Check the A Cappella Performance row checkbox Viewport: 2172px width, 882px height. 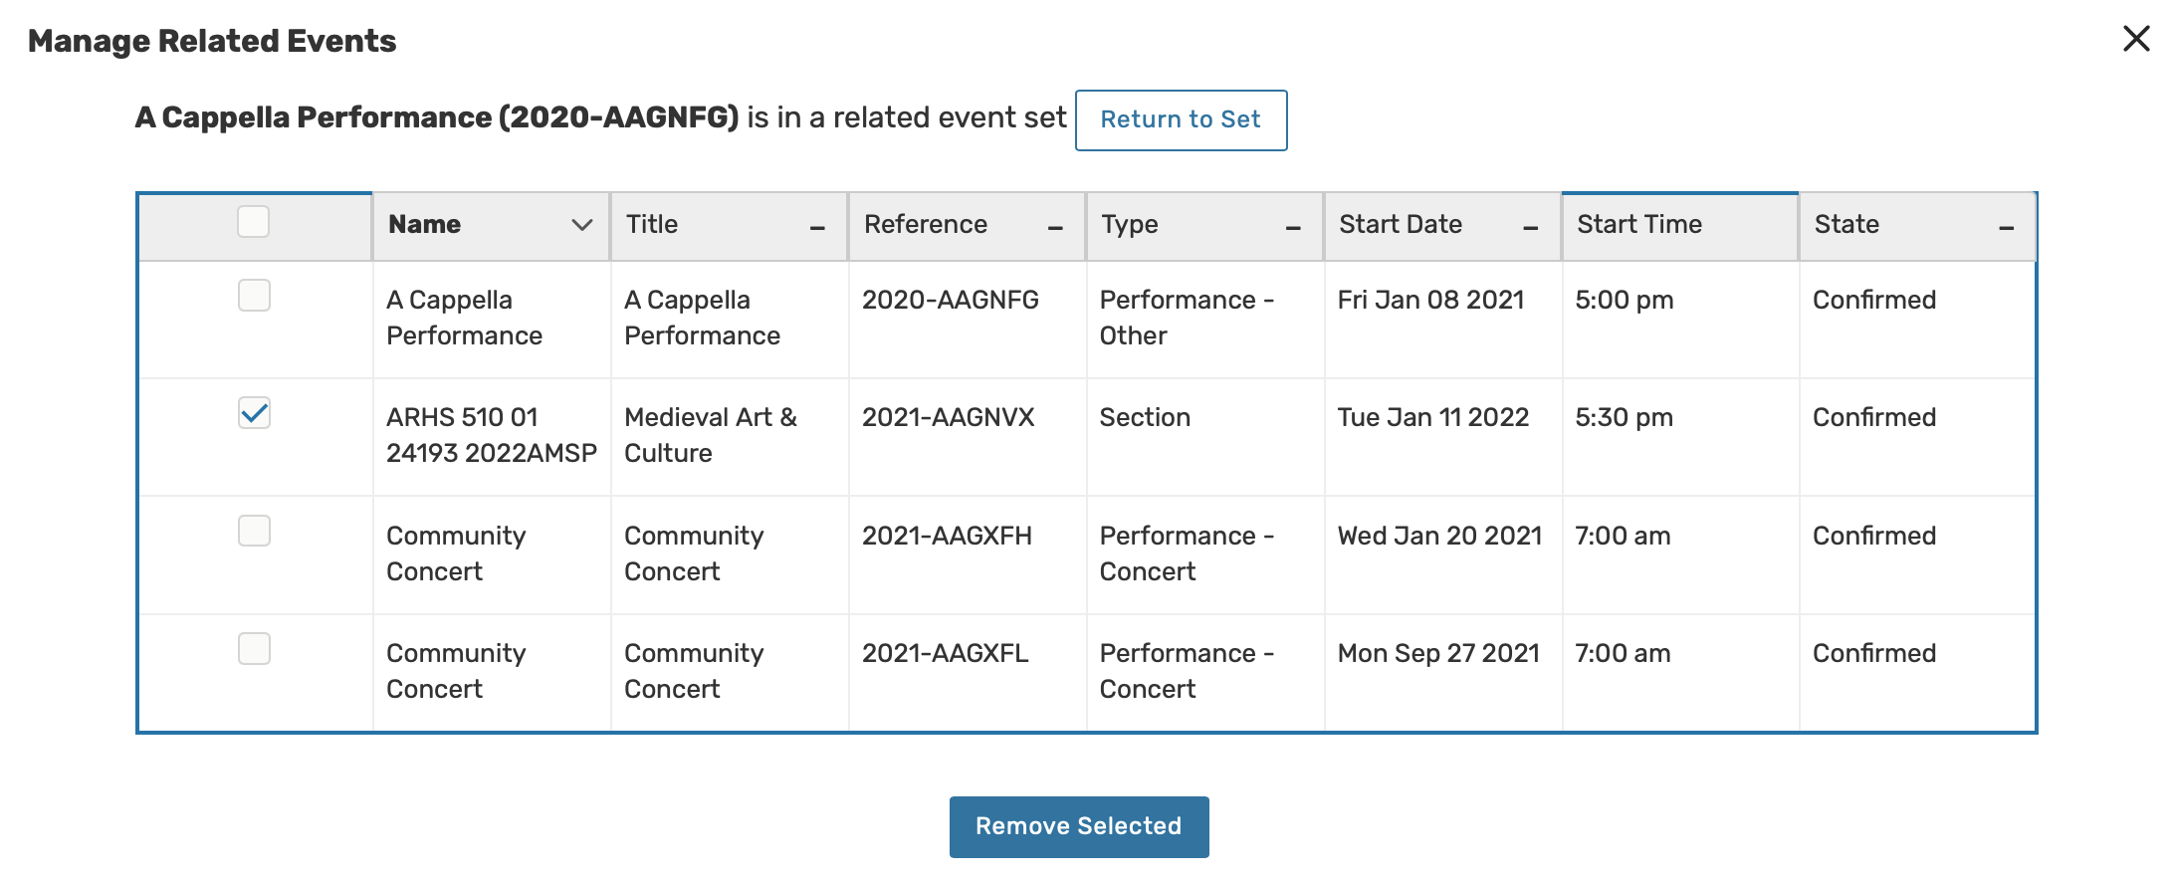pyautogui.click(x=254, y=296)
